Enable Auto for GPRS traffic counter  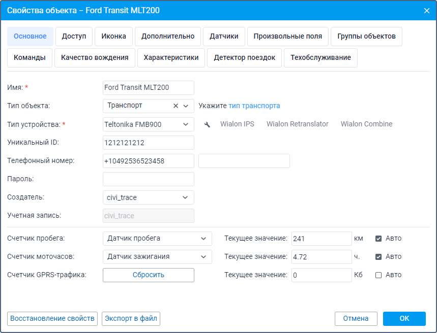(x=378, y=275)
